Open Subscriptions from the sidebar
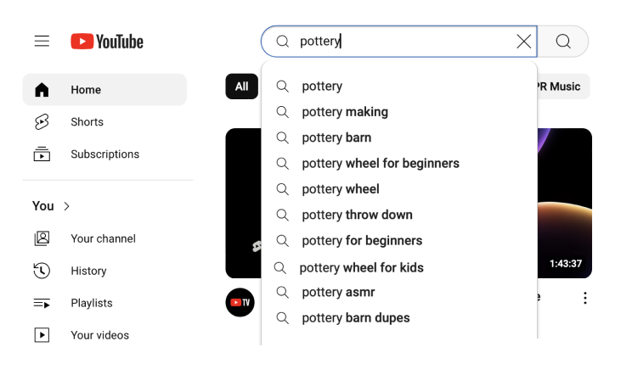 [104, 154]
